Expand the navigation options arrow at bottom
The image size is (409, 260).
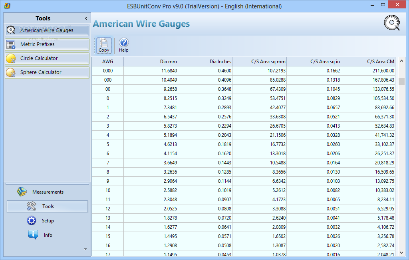[85, 249]
